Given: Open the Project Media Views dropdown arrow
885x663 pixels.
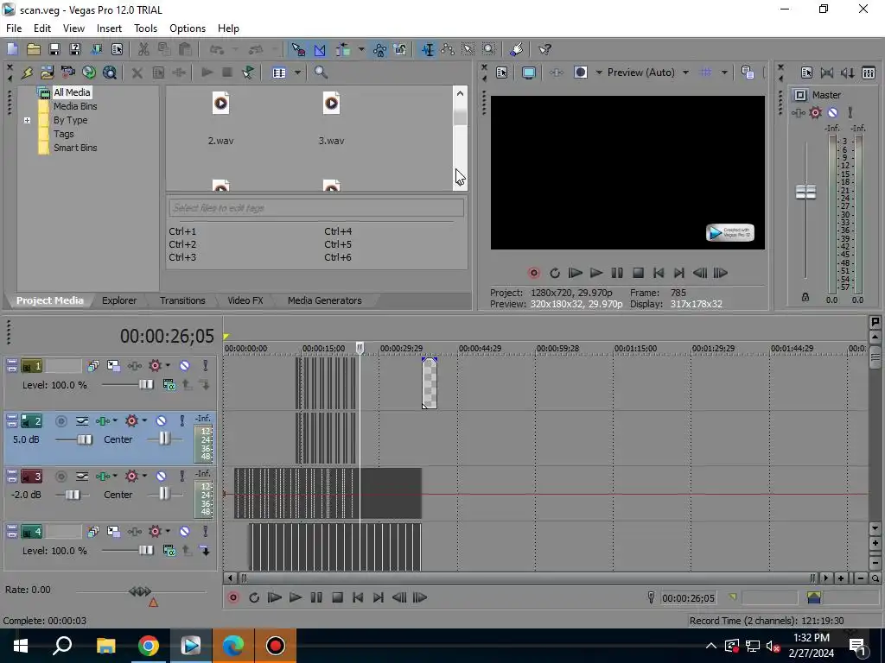Looking at the screenshot, I should [297, 73].
